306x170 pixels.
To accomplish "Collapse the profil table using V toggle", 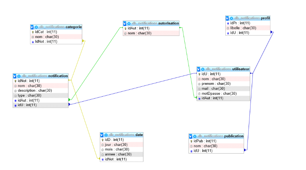I will [227, 18].
